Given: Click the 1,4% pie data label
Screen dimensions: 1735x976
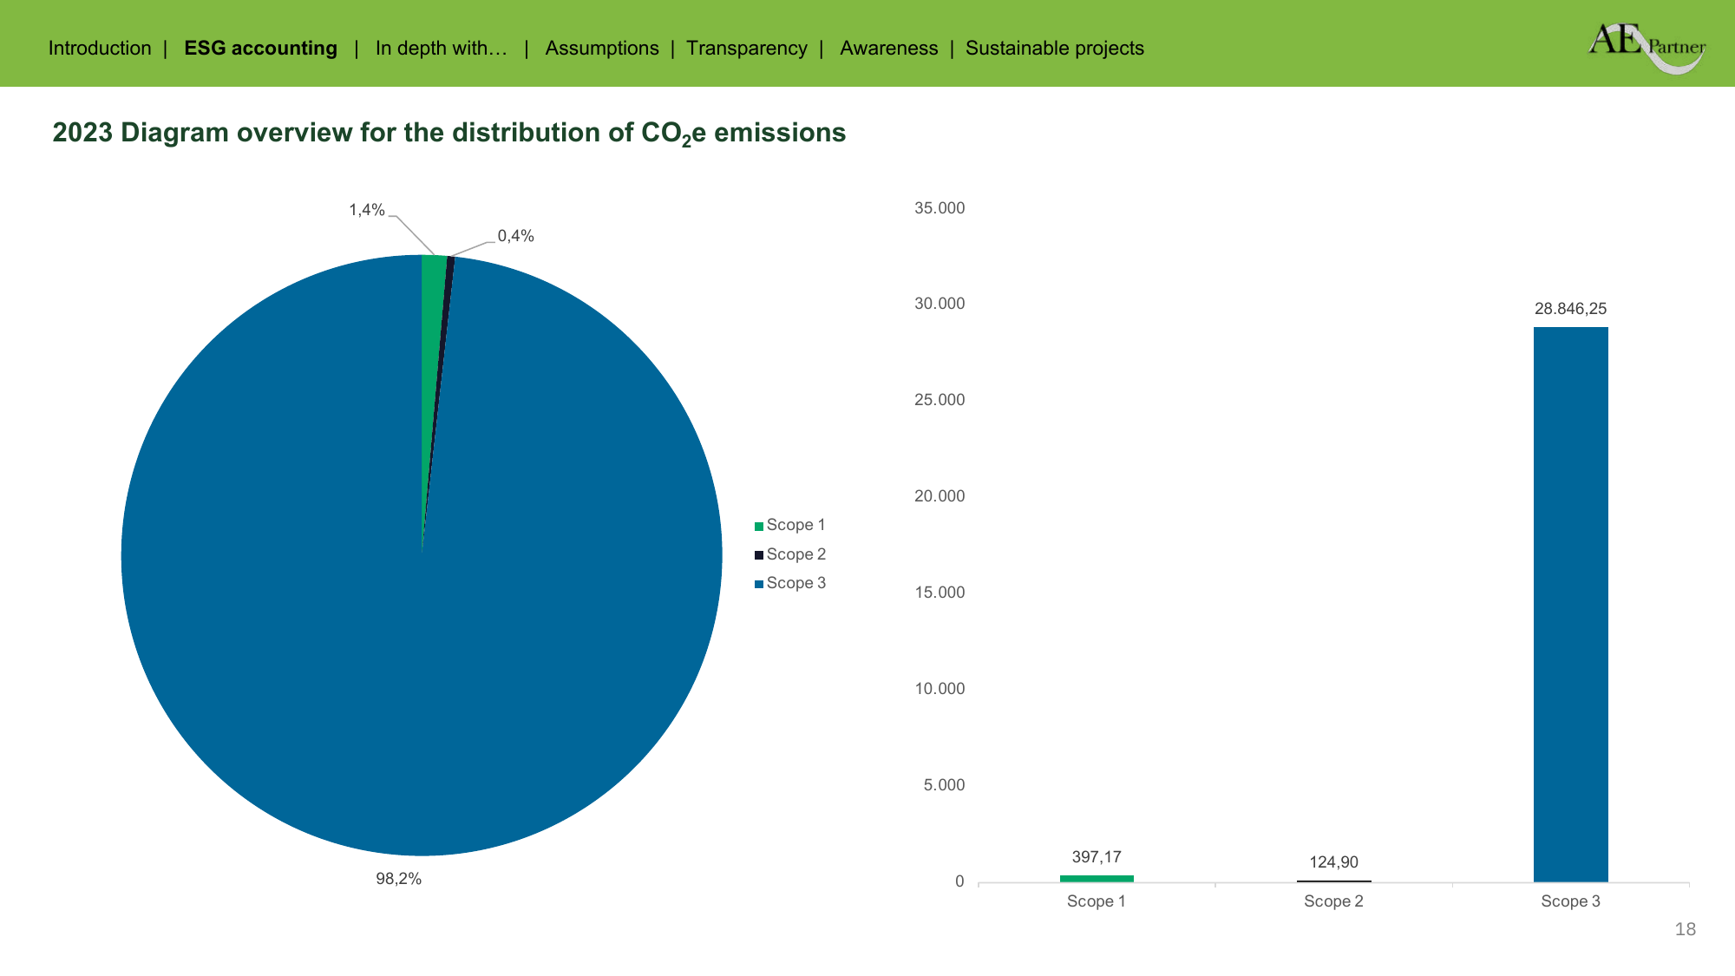Looking at the screenshot, I should [367, 210].
